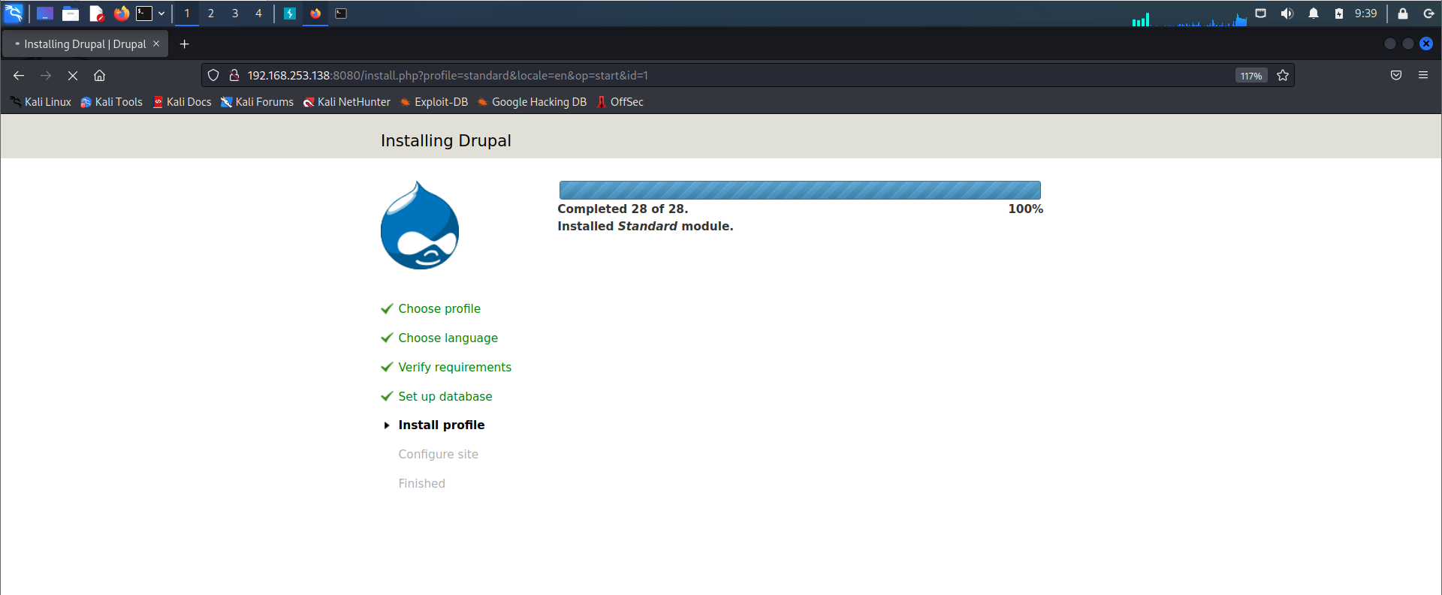
Task: Go back to previous page
Action: 19,75
